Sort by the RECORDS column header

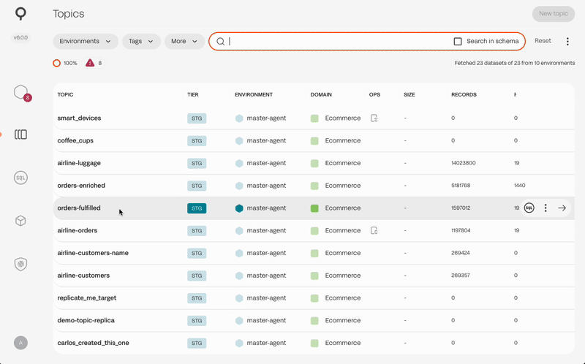point(464,95)
